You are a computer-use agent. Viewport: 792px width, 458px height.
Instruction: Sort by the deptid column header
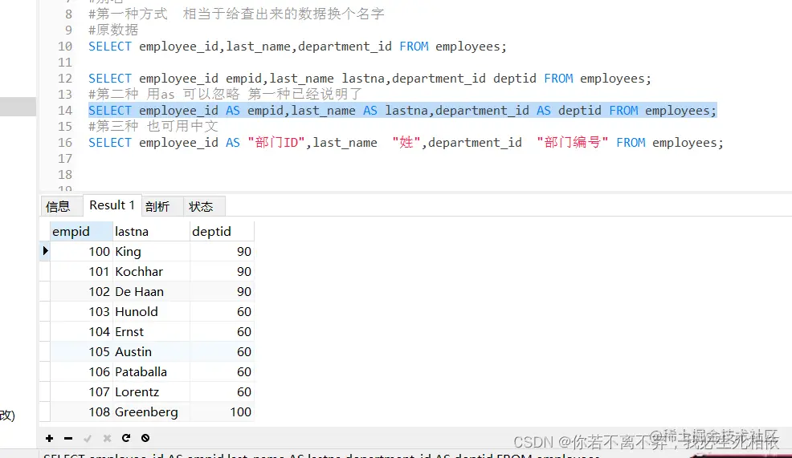[222, 232]
